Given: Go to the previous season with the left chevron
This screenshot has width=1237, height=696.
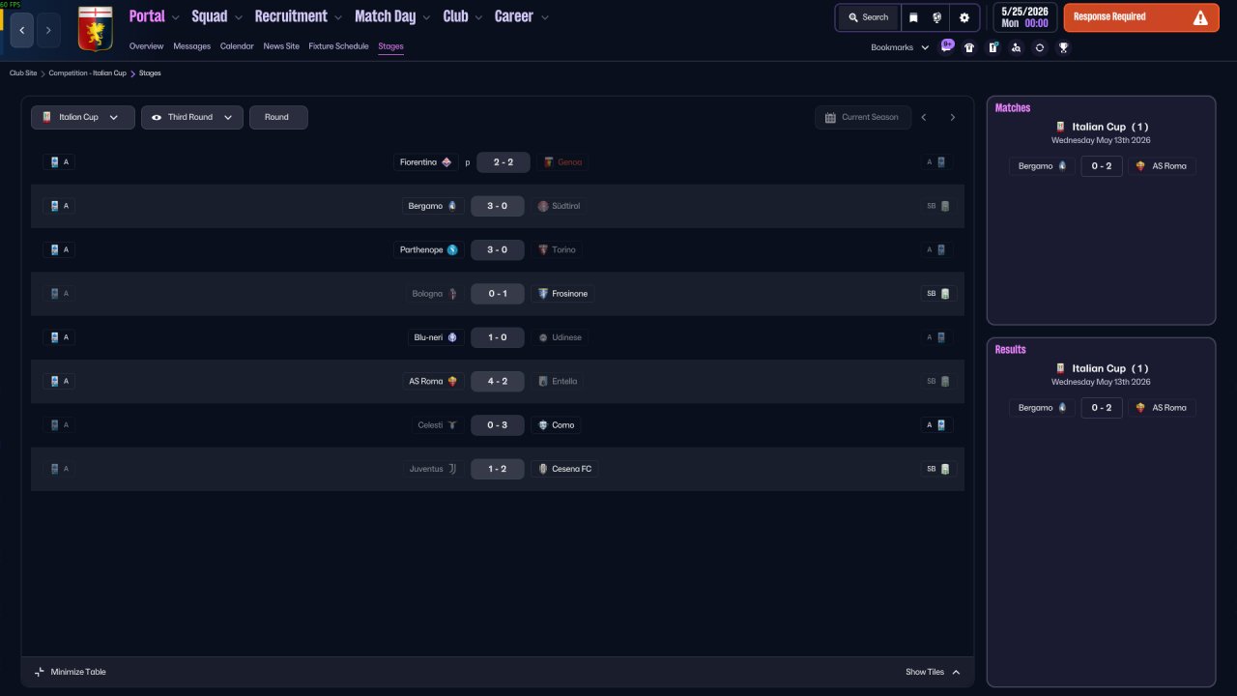Looking at the screenshot, I should pyautogui.click(x=924, y=117).
